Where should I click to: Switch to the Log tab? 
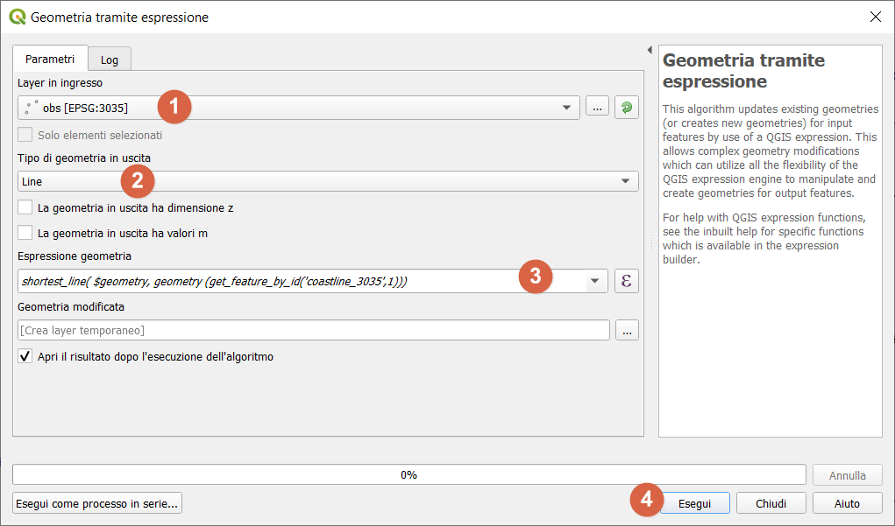click(x=110, y=60)
